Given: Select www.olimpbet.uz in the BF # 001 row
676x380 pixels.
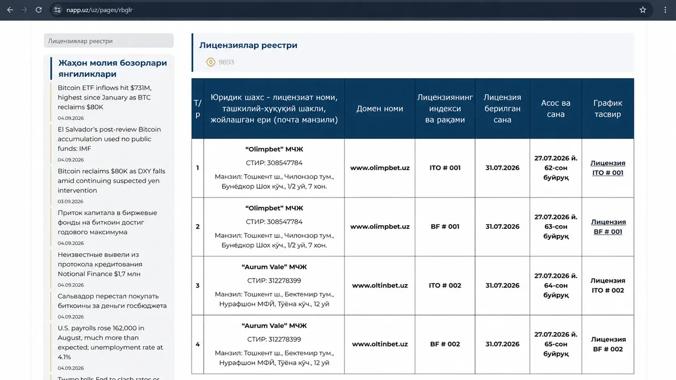Looking at the screenshot, I should (380, 227).
